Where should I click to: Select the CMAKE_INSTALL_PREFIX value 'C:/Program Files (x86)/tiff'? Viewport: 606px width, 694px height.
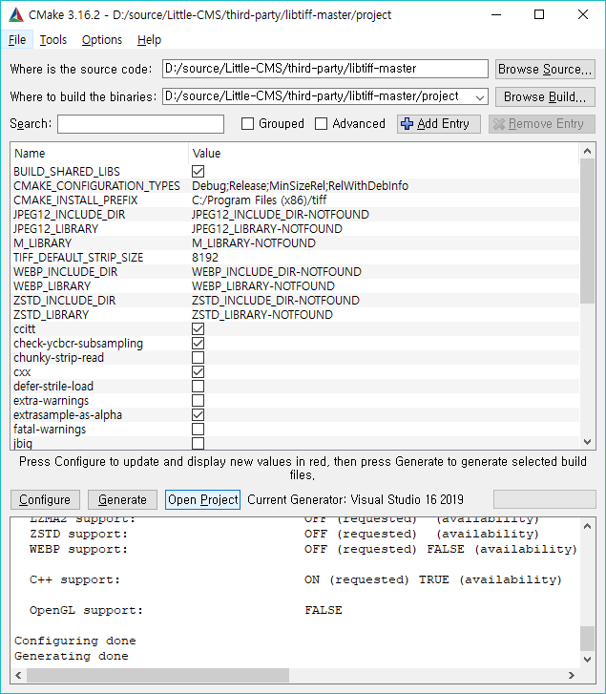click(260, 200)
